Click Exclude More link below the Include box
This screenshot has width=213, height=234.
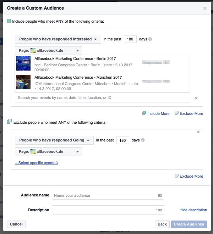[191, 113]
